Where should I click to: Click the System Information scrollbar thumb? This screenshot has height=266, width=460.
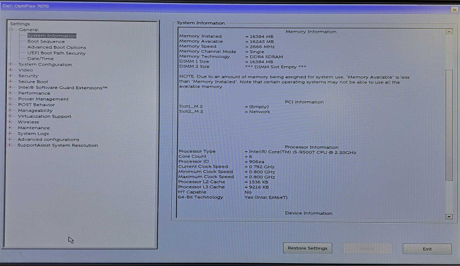coord(449,125)
